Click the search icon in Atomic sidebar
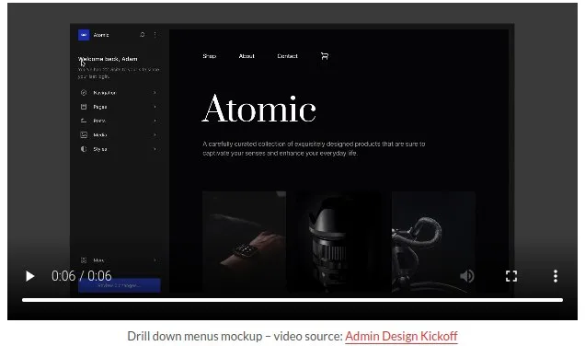Viewport: 585px width, 346px height. tap(143, 35)
